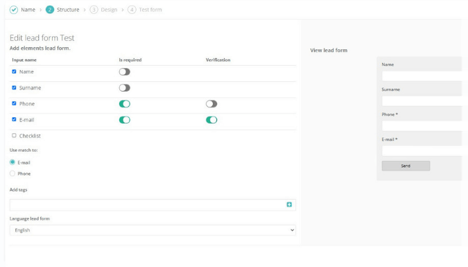Screen dimensions: 468x267
Task: Click the Phone input in the lead form preview
Action: (x=422, y=126)
